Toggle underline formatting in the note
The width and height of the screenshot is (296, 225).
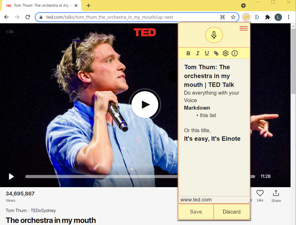(207, 53)
